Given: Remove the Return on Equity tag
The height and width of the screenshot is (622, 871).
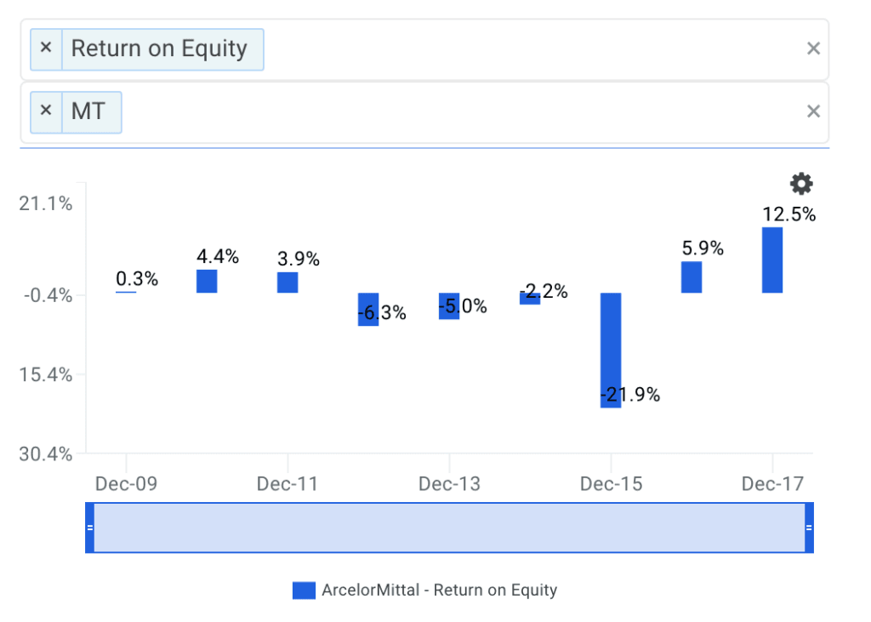Looking at the screenshot, I should tap(46, 49).
